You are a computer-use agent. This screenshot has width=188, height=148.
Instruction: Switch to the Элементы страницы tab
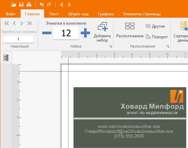tap(142, 14)
